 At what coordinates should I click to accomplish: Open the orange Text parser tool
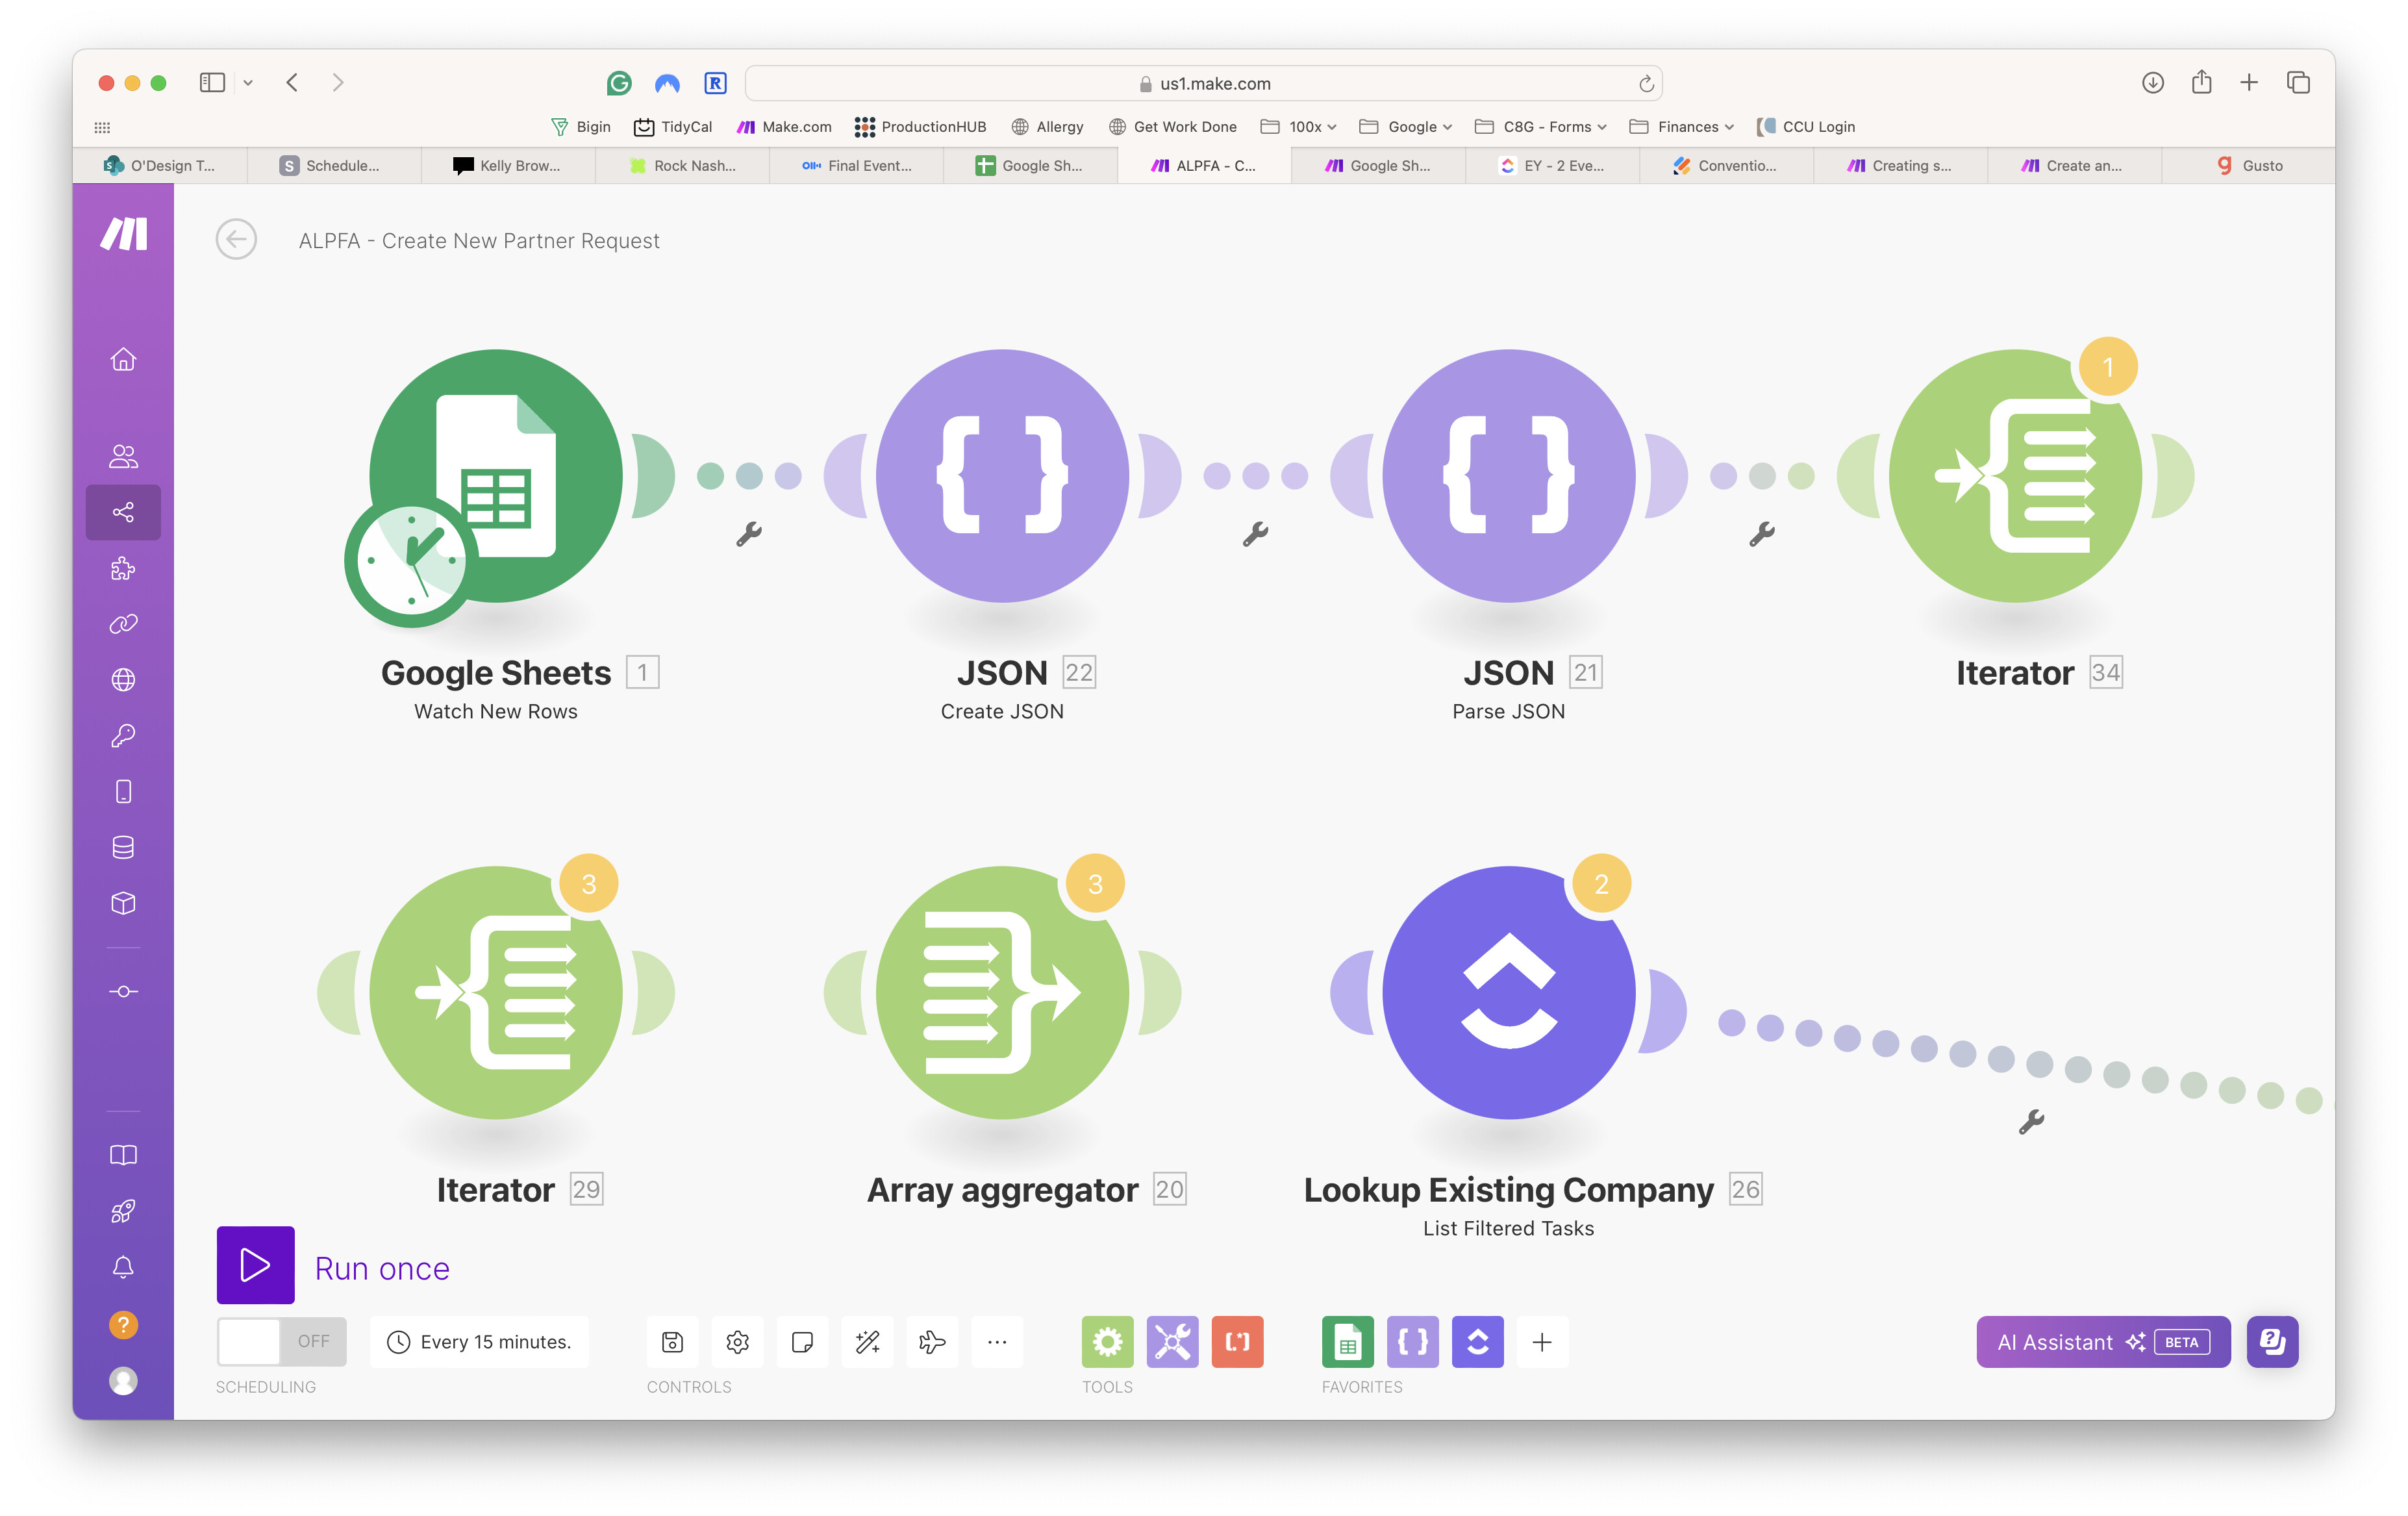[x=1237, y=1342]
